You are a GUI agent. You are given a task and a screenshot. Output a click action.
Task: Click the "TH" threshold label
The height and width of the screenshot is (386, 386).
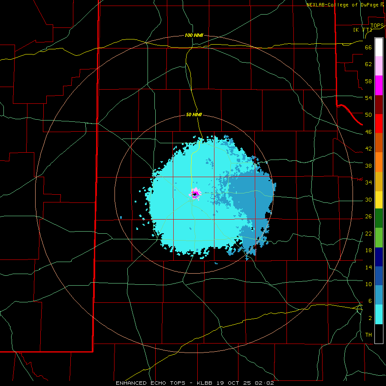tap(368, 335)
